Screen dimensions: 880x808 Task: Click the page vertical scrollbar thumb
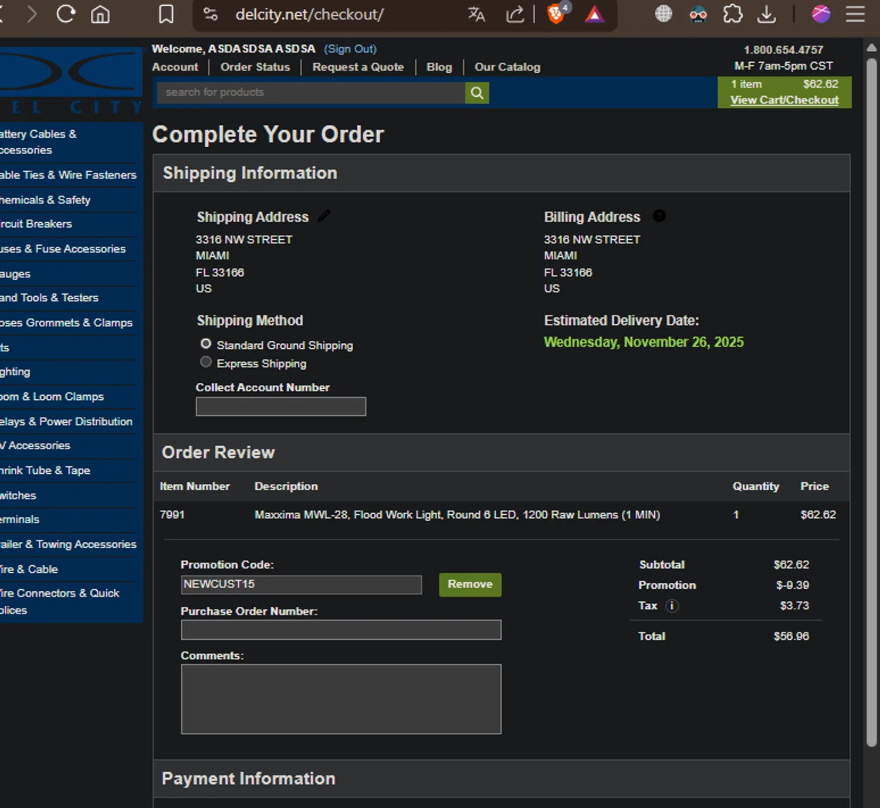pos(872,402)
